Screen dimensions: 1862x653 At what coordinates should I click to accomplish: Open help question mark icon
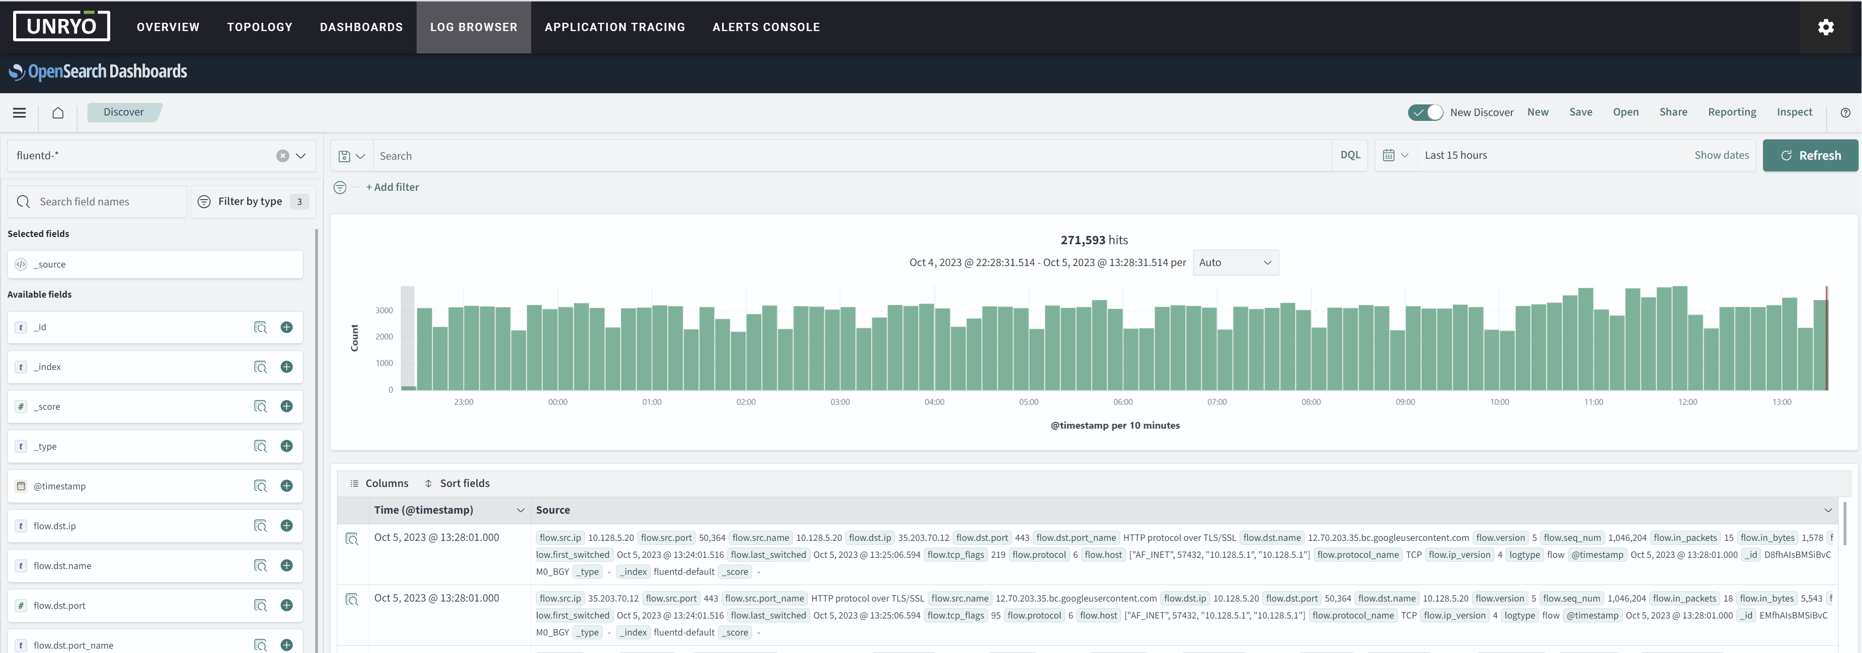point(1845,113)
